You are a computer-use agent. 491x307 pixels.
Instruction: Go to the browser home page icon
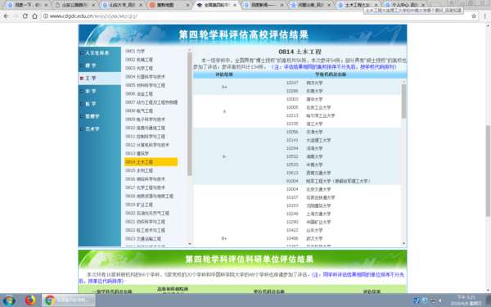34,16
